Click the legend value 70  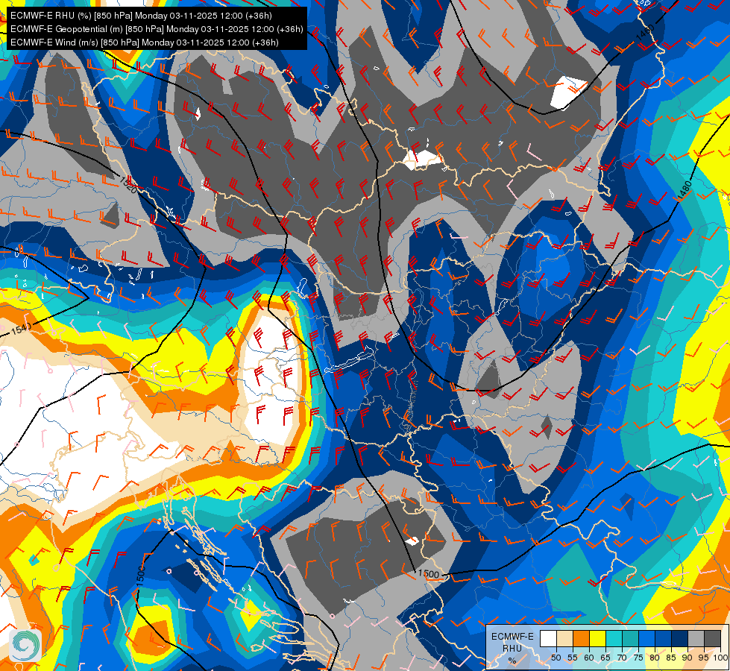coord(622,658)
